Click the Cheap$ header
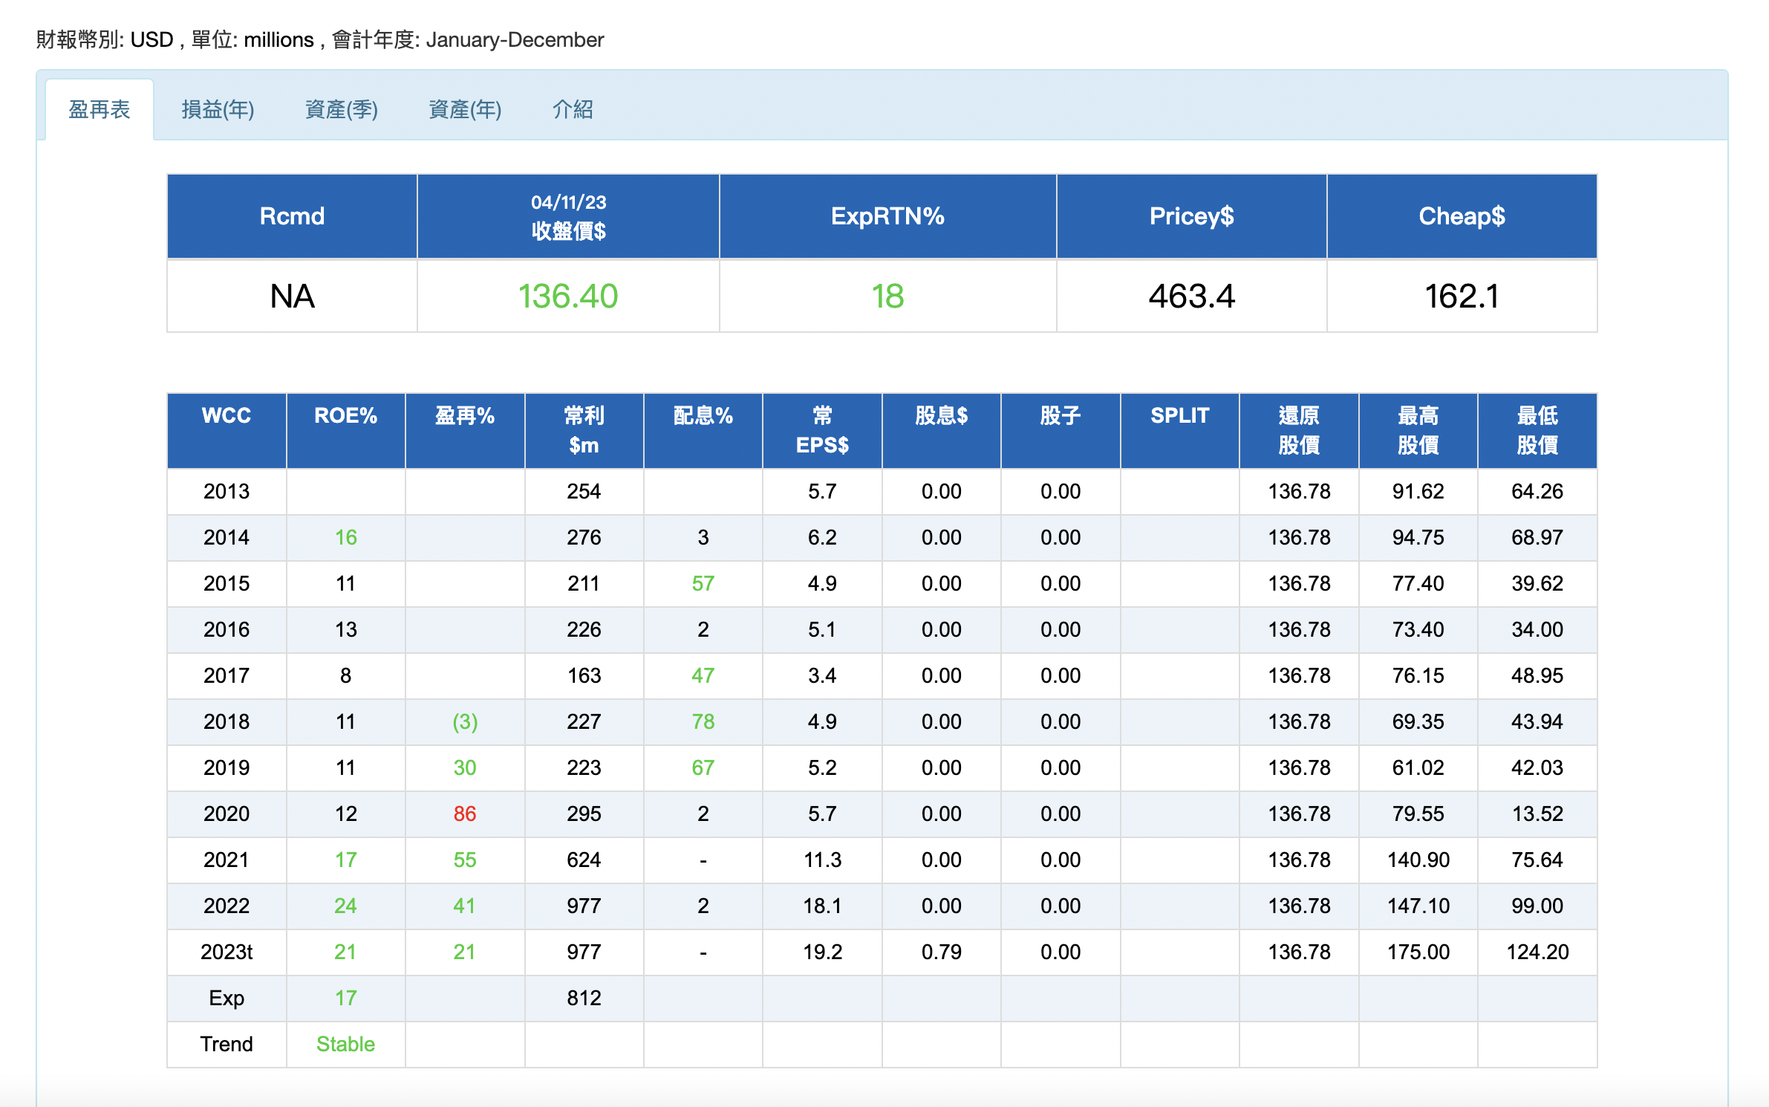The image size is (1769, 1107). click(1462, 216)
